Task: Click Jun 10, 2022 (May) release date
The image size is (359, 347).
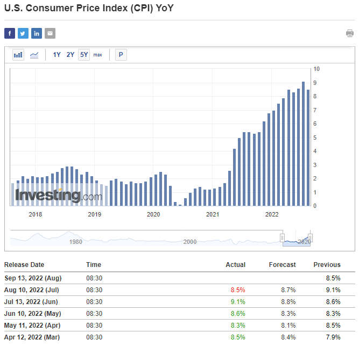Action: tap(32, 314)
